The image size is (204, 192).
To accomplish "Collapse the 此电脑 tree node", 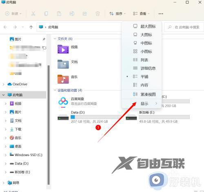I will coord(4,95).
